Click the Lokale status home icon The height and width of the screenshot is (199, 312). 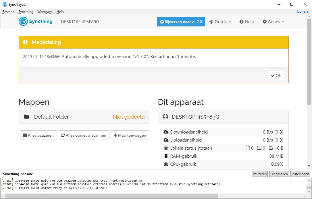pyautogui.click(x=166, y=148)
